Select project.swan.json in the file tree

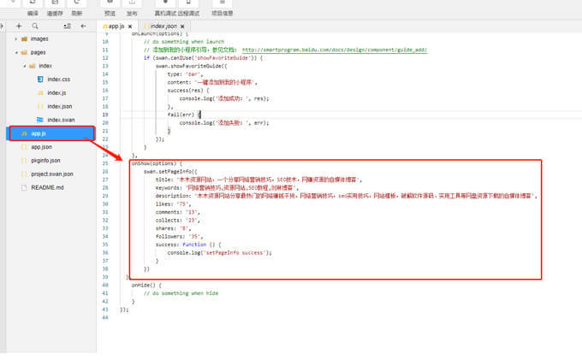coord(52,174)
